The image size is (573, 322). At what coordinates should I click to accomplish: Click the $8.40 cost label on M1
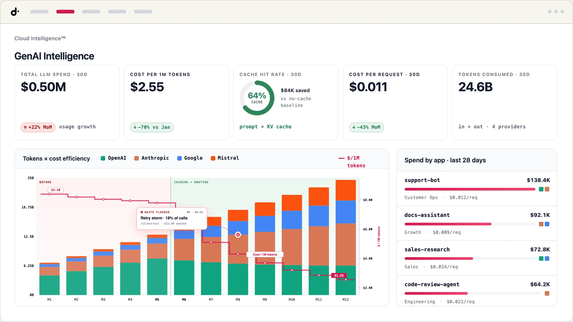point(56,190)
